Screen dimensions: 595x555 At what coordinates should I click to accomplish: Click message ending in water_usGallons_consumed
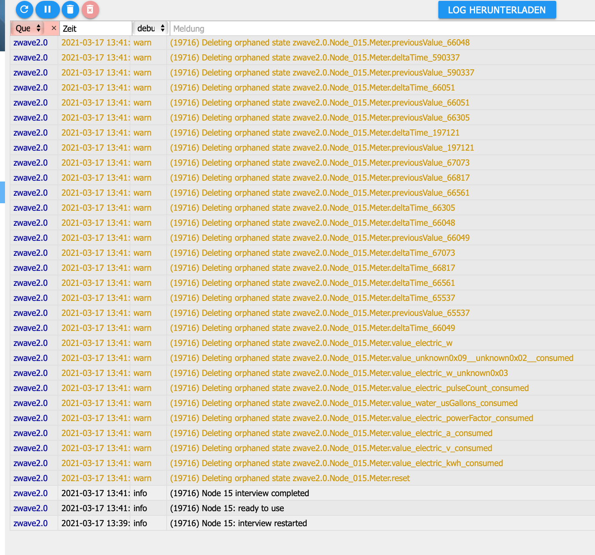click(x=344, y=403)
